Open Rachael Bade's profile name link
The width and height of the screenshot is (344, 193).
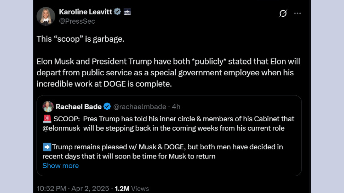78,107
